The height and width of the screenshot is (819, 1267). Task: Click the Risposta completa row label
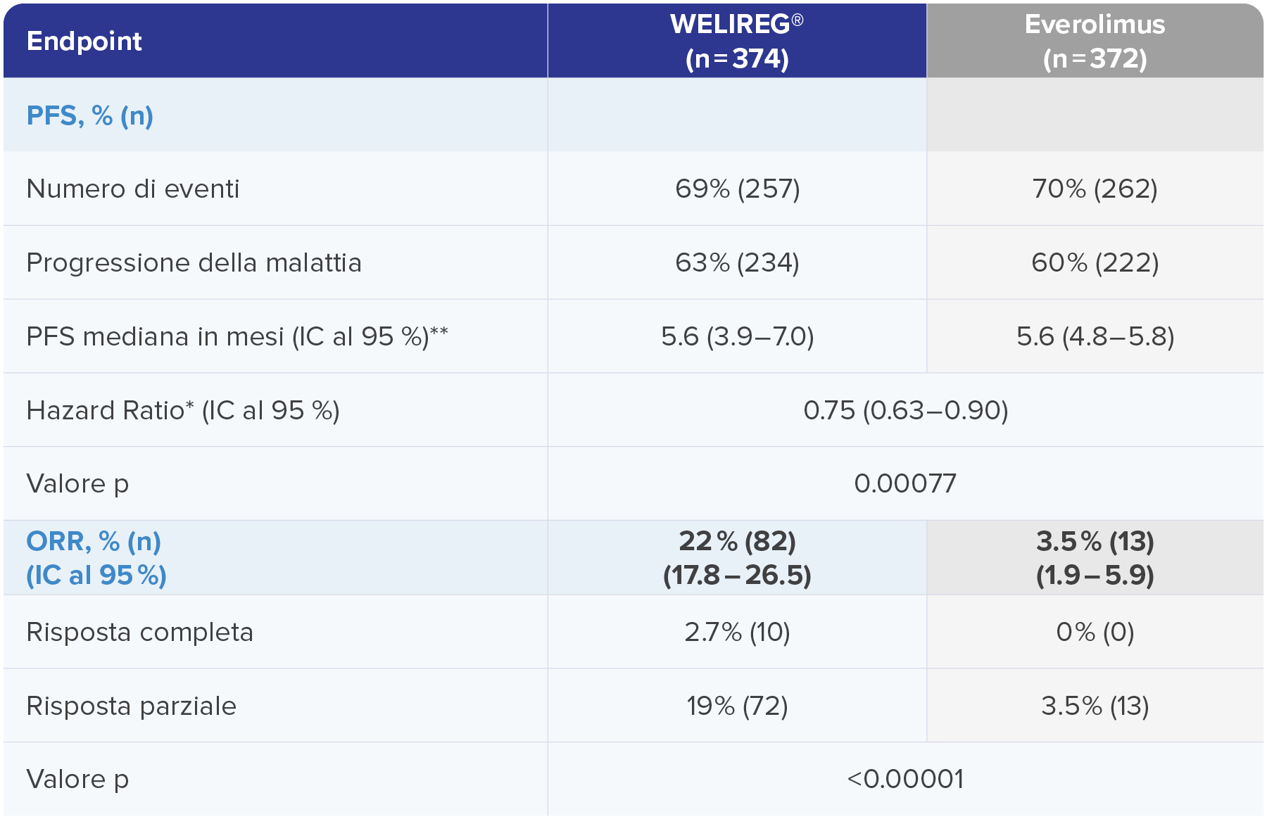tap(139, 632)
